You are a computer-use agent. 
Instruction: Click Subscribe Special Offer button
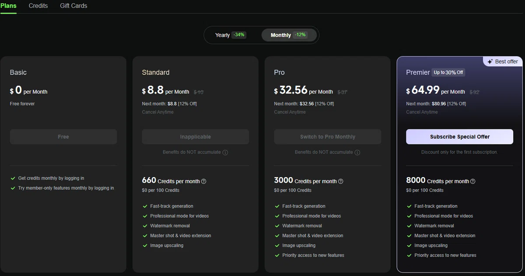[x=459, y=137]
